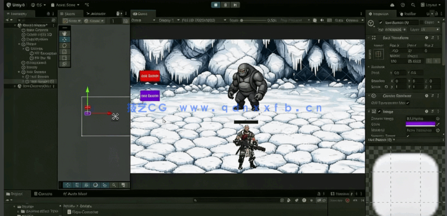Image resolution: width=447 pixels, height=216 pixels.
Task: Click the Pause button in the toolbar
Action: click(x=225, y=5)
